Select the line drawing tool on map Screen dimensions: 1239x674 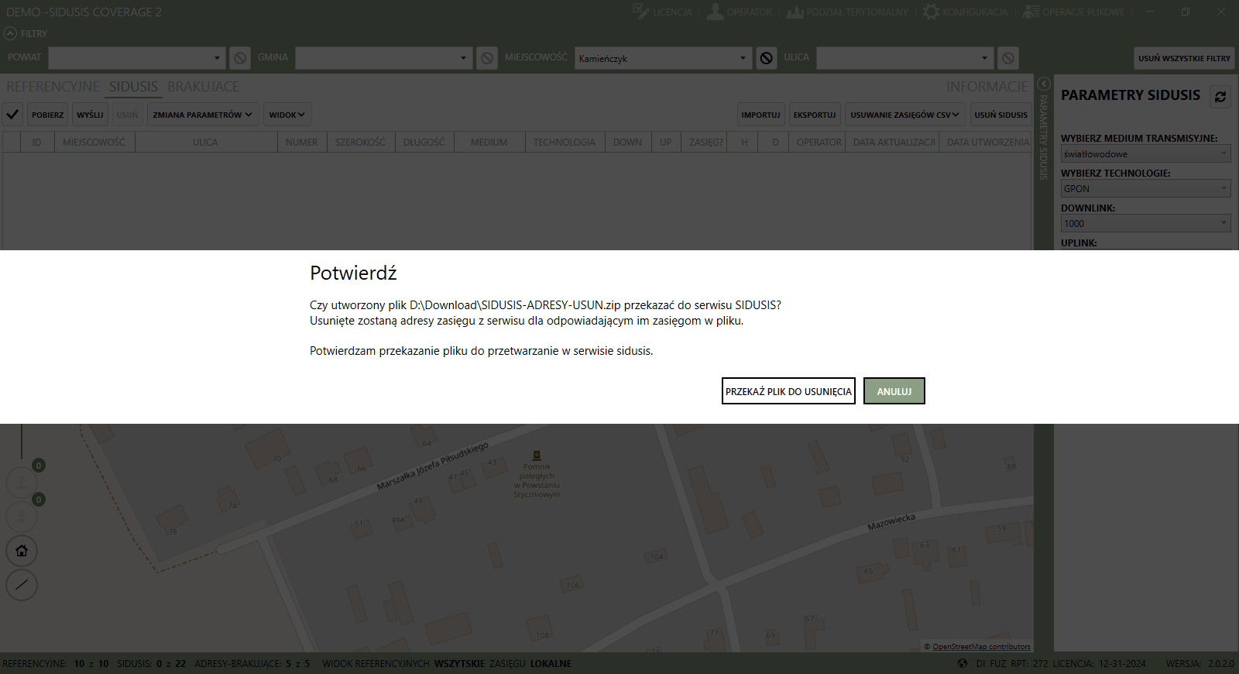pos(22,585)
